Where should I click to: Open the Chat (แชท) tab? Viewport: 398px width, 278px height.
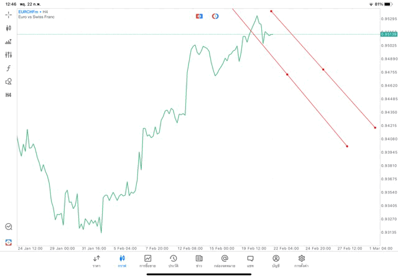250,261
